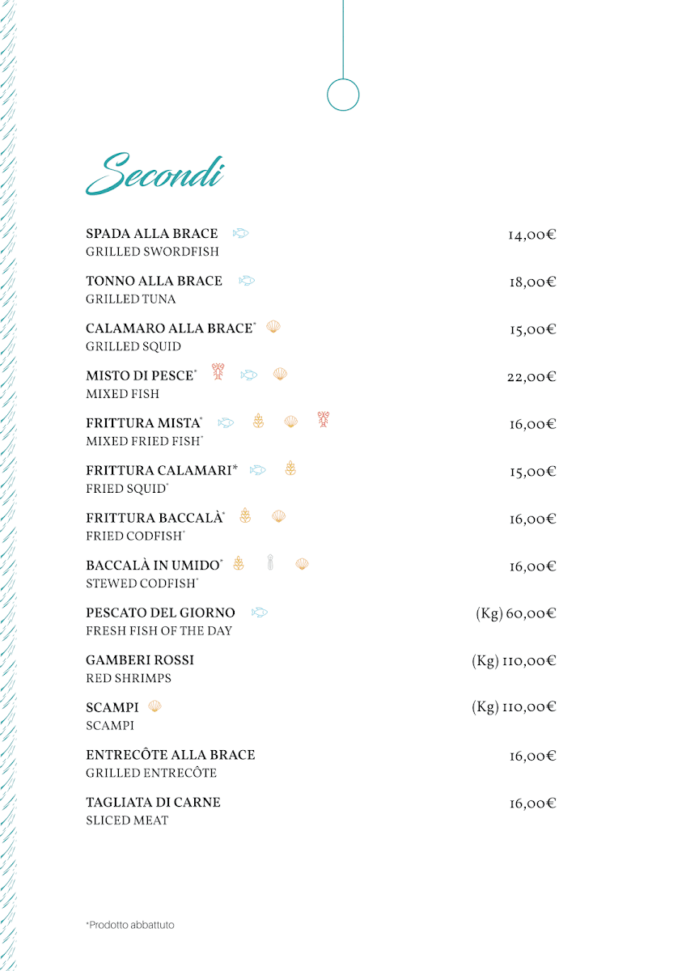686x971 pixels.
Task: Click the Secondi section heading
Action: coord(155,174)
